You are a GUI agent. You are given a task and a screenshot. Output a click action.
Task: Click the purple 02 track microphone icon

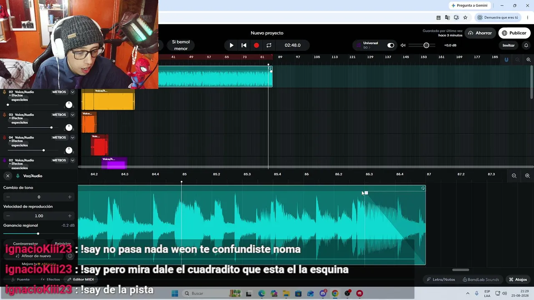point(5,160)
